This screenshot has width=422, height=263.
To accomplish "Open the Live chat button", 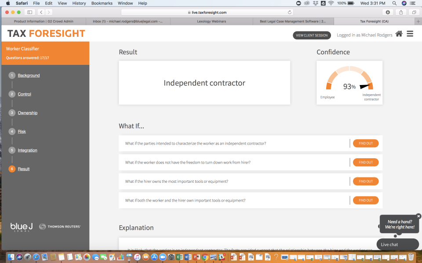I will tap(397, 245).
